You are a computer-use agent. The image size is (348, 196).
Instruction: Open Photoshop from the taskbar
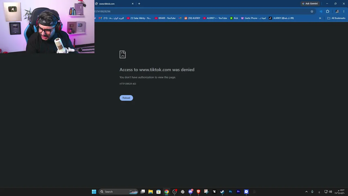(x=230, y=192)
